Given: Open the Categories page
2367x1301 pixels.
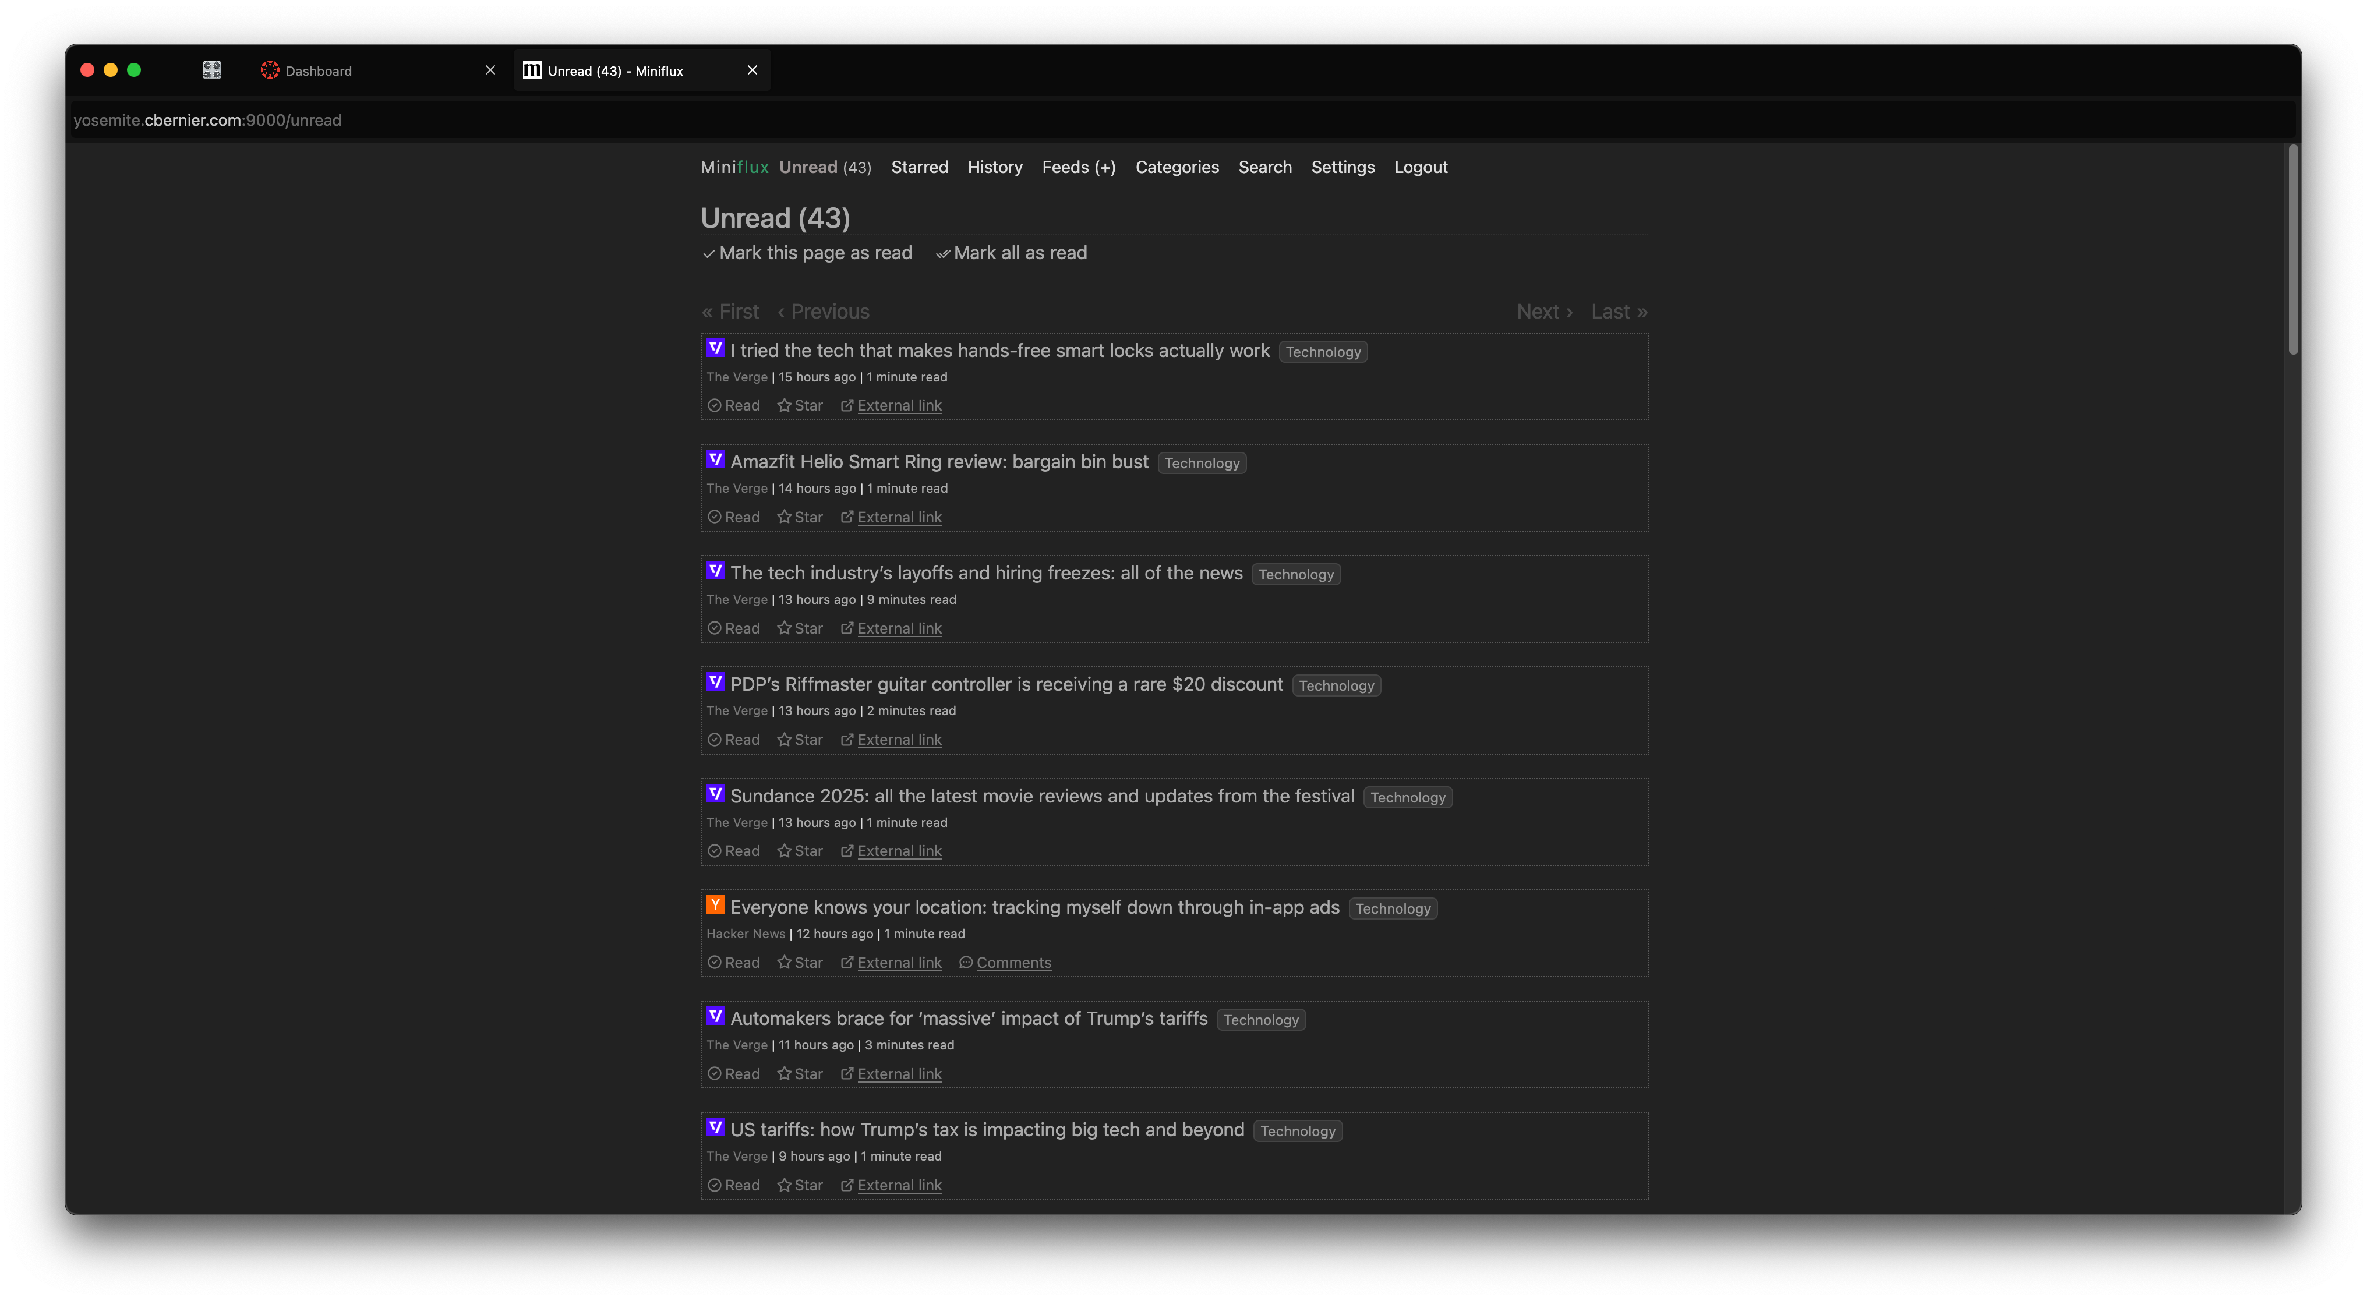Looking at the screenshot, I should 1176,167.
